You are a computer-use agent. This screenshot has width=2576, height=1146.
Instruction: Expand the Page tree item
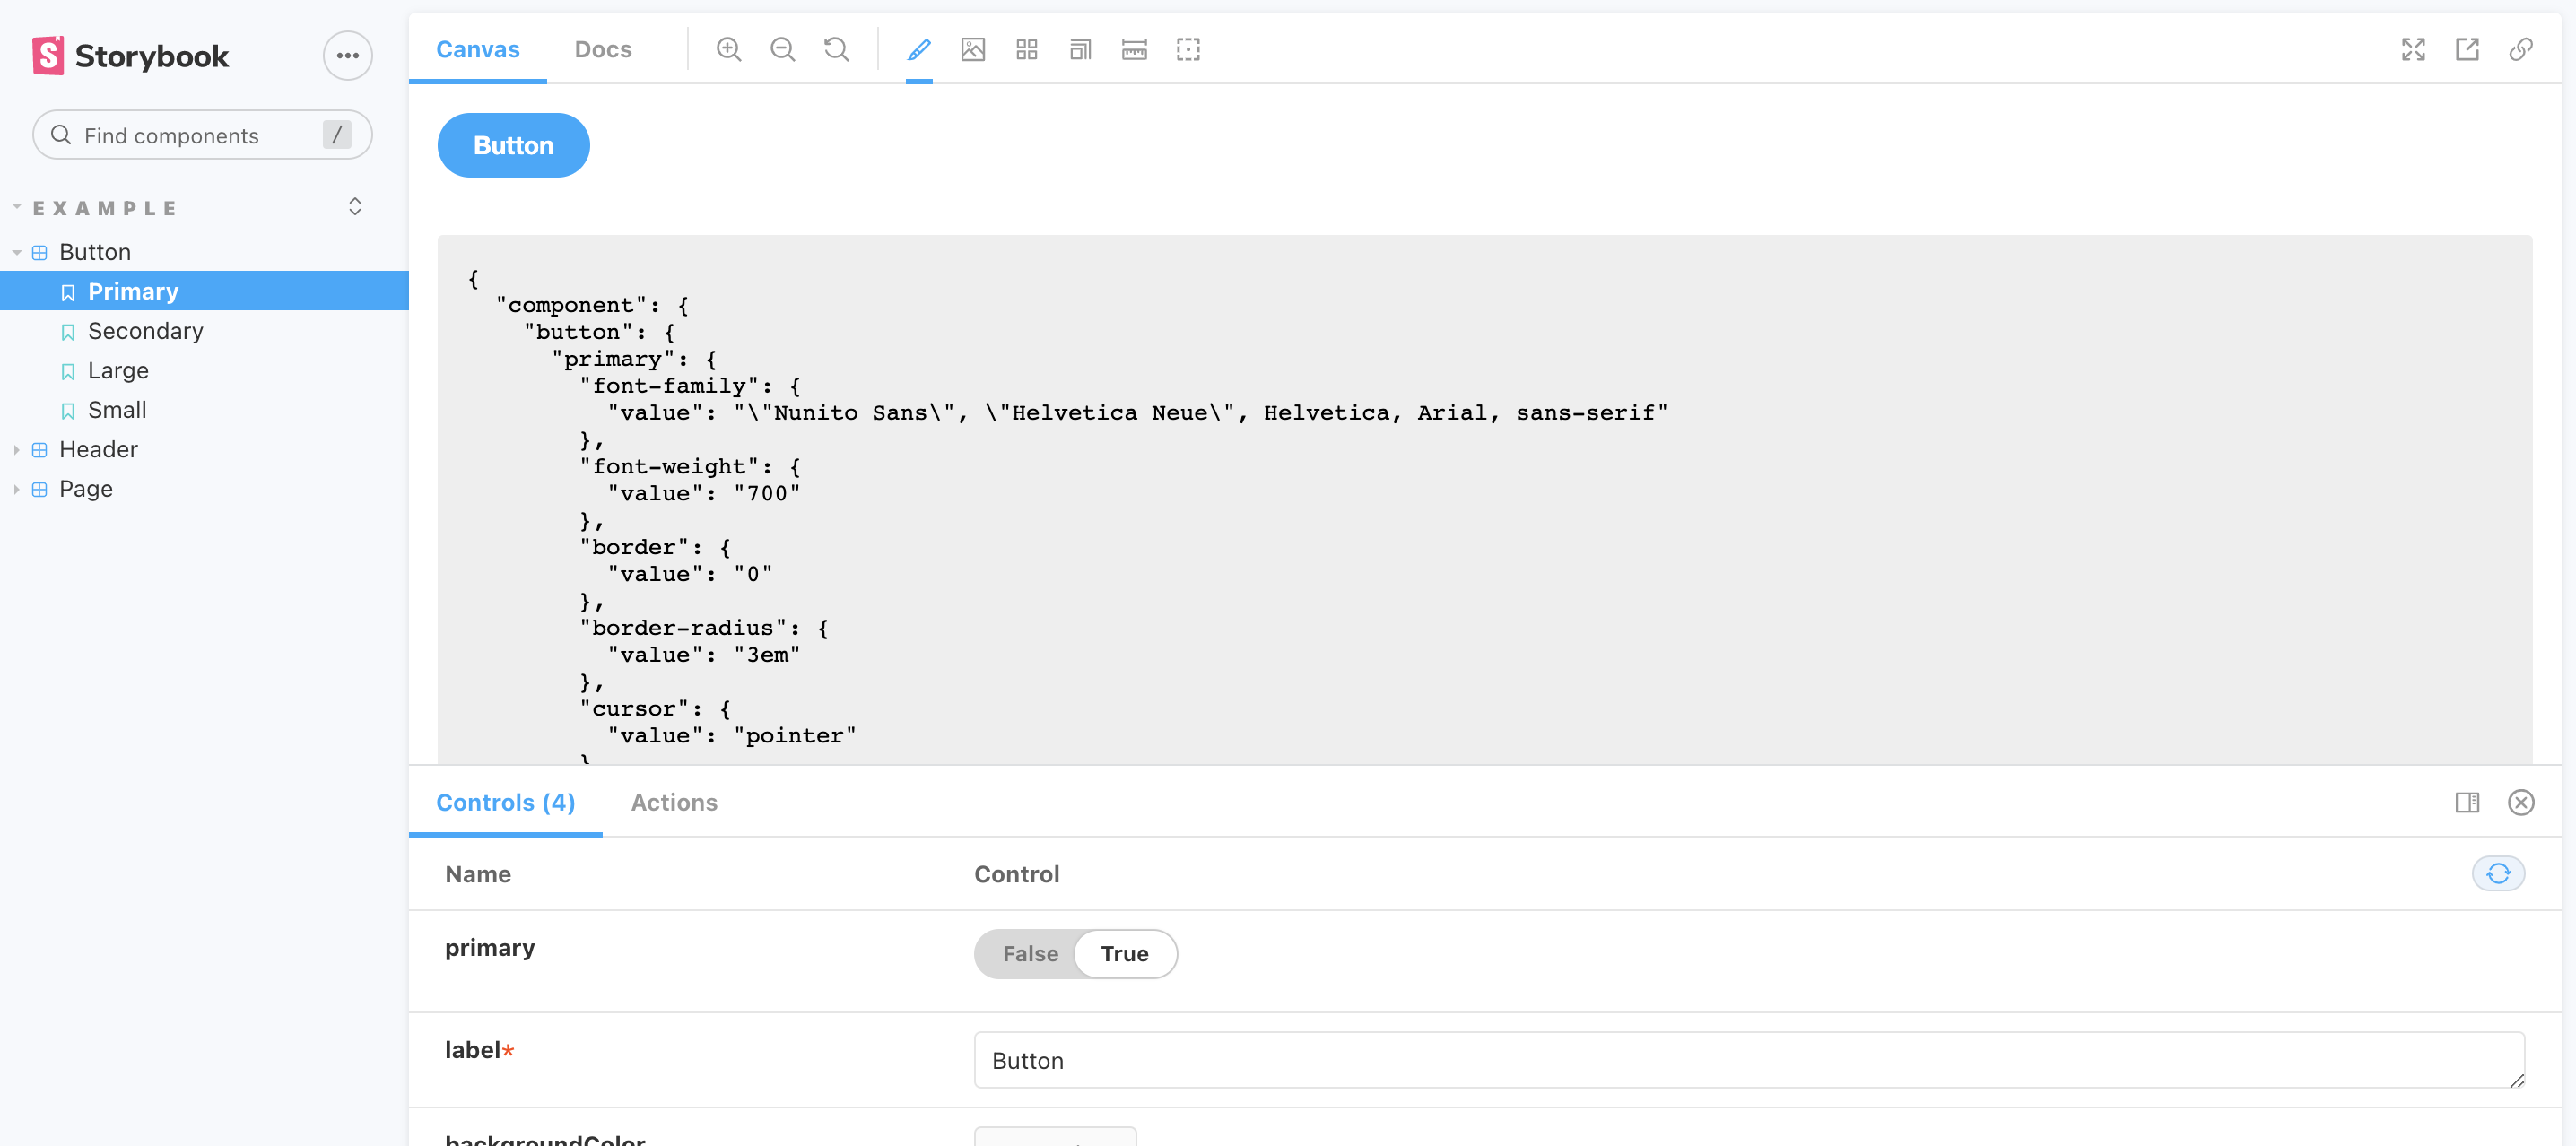16,488
